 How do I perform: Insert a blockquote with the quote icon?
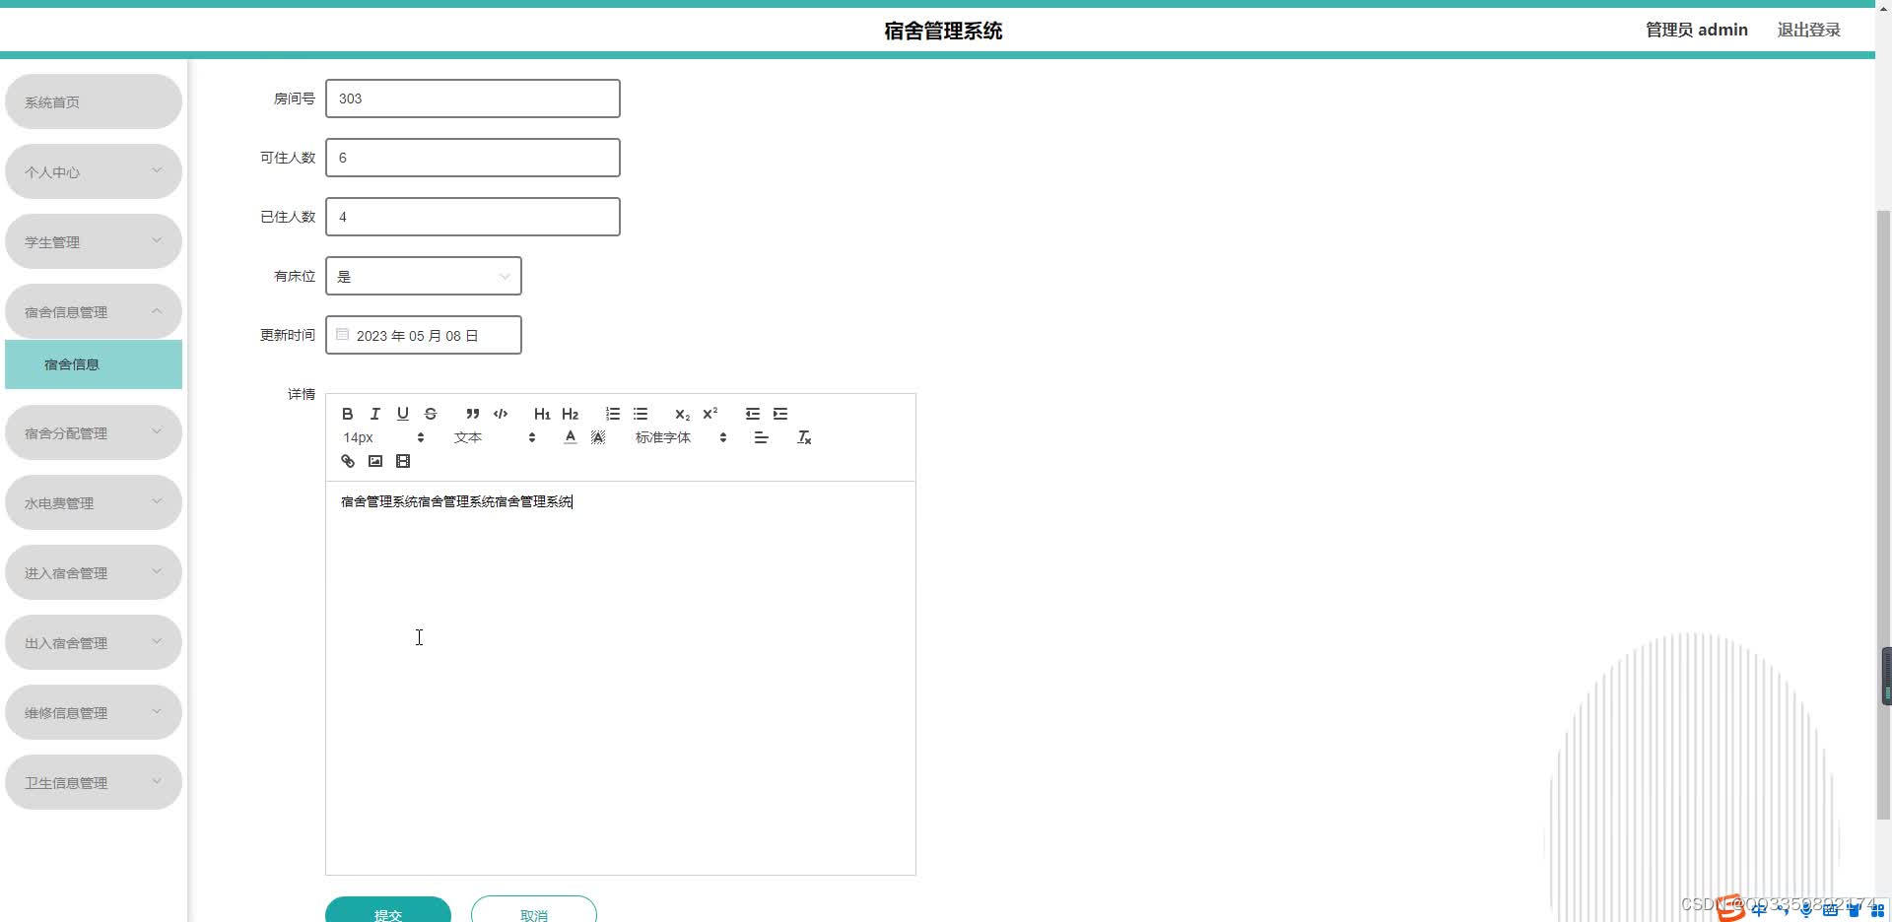tap(473, 414)
